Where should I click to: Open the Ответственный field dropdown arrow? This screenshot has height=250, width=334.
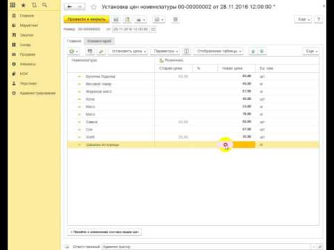pos(314,247)
